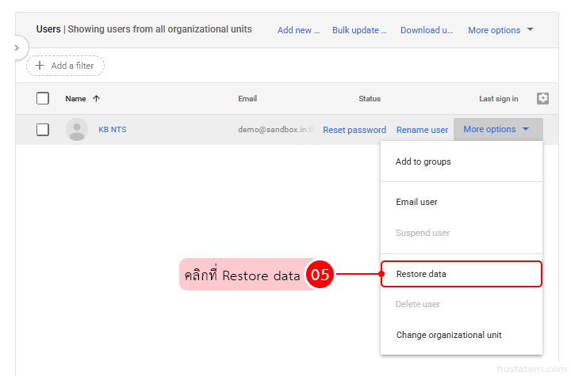Select Email user from the menu
Screen dimensions: 571x376
click(x=462, y=202)
